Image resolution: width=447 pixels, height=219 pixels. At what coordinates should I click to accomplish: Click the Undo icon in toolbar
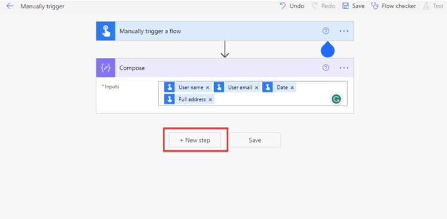(x=283, y=6)
